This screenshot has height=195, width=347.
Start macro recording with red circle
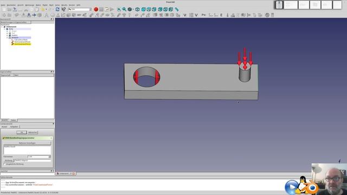[x=96, y=9]
